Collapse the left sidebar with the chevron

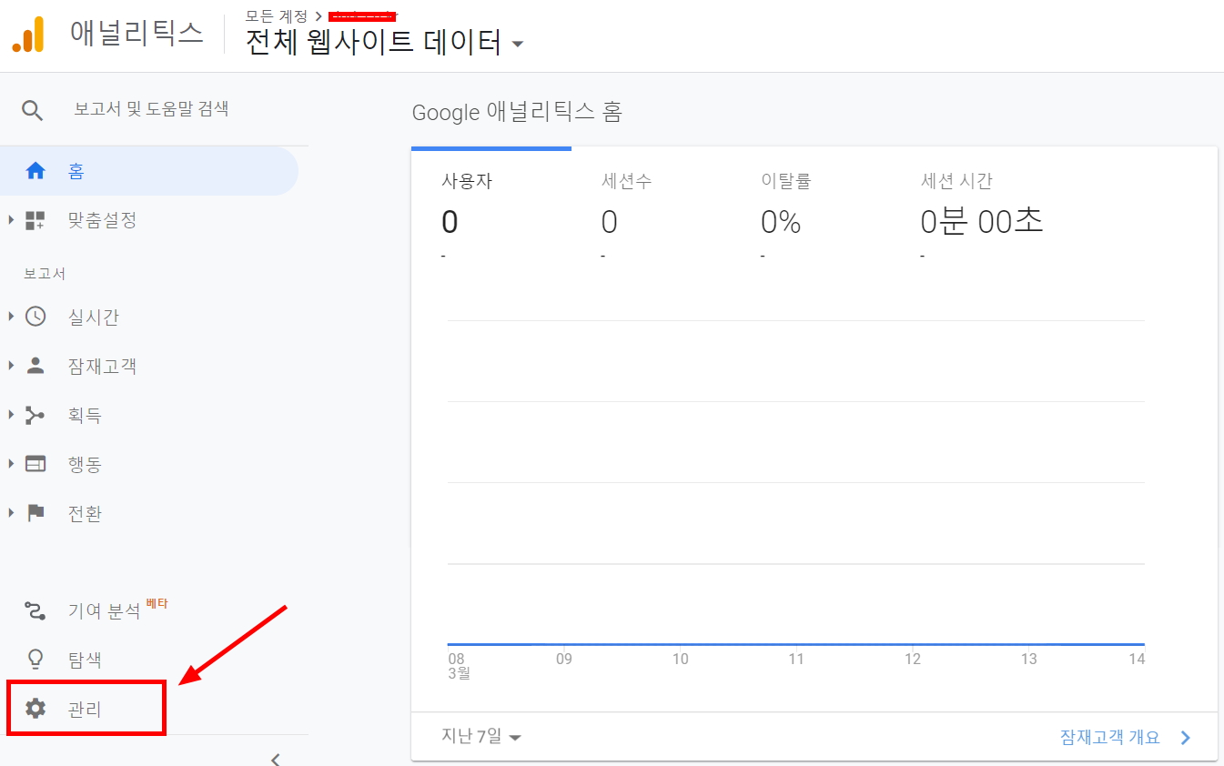click(276, 758)
